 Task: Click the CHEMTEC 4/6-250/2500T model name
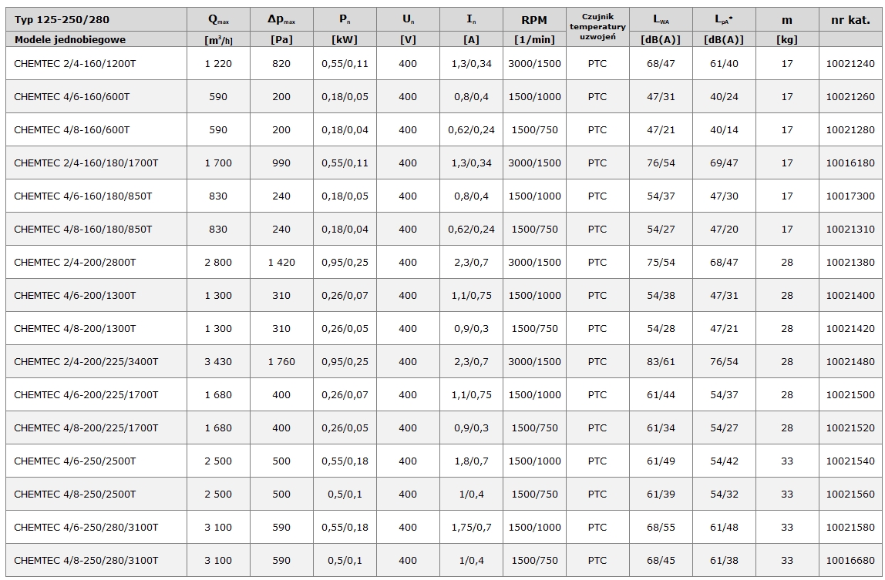(x=75, y=461)
